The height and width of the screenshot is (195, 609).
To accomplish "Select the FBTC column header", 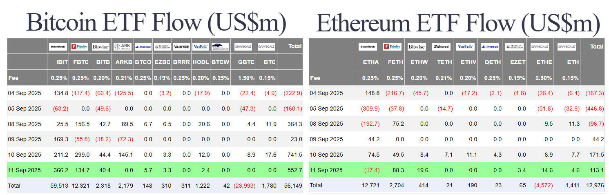I will [80, 62].
